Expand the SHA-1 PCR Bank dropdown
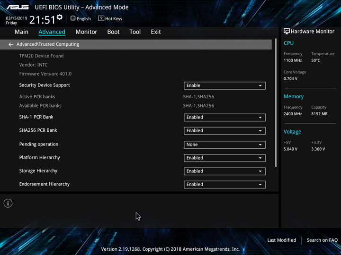Viewport: 341px width, 255px height. pos(224,118)
